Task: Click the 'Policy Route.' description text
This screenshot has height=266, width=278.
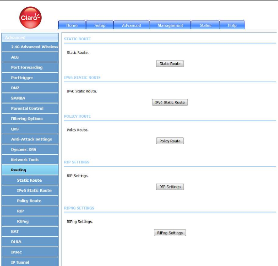Action: pyautogui.click(x=78, y=130)
